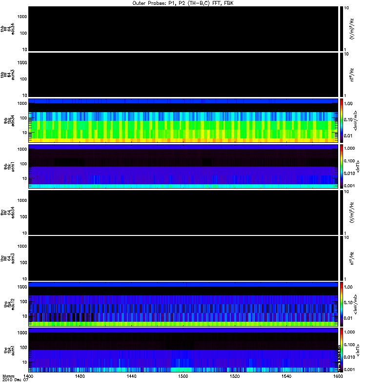The width and height of the screenshot is (366, 390).
Task: Click the <|mV/m|> unit label of thb fbk edc34
Action: click(355, 120)
